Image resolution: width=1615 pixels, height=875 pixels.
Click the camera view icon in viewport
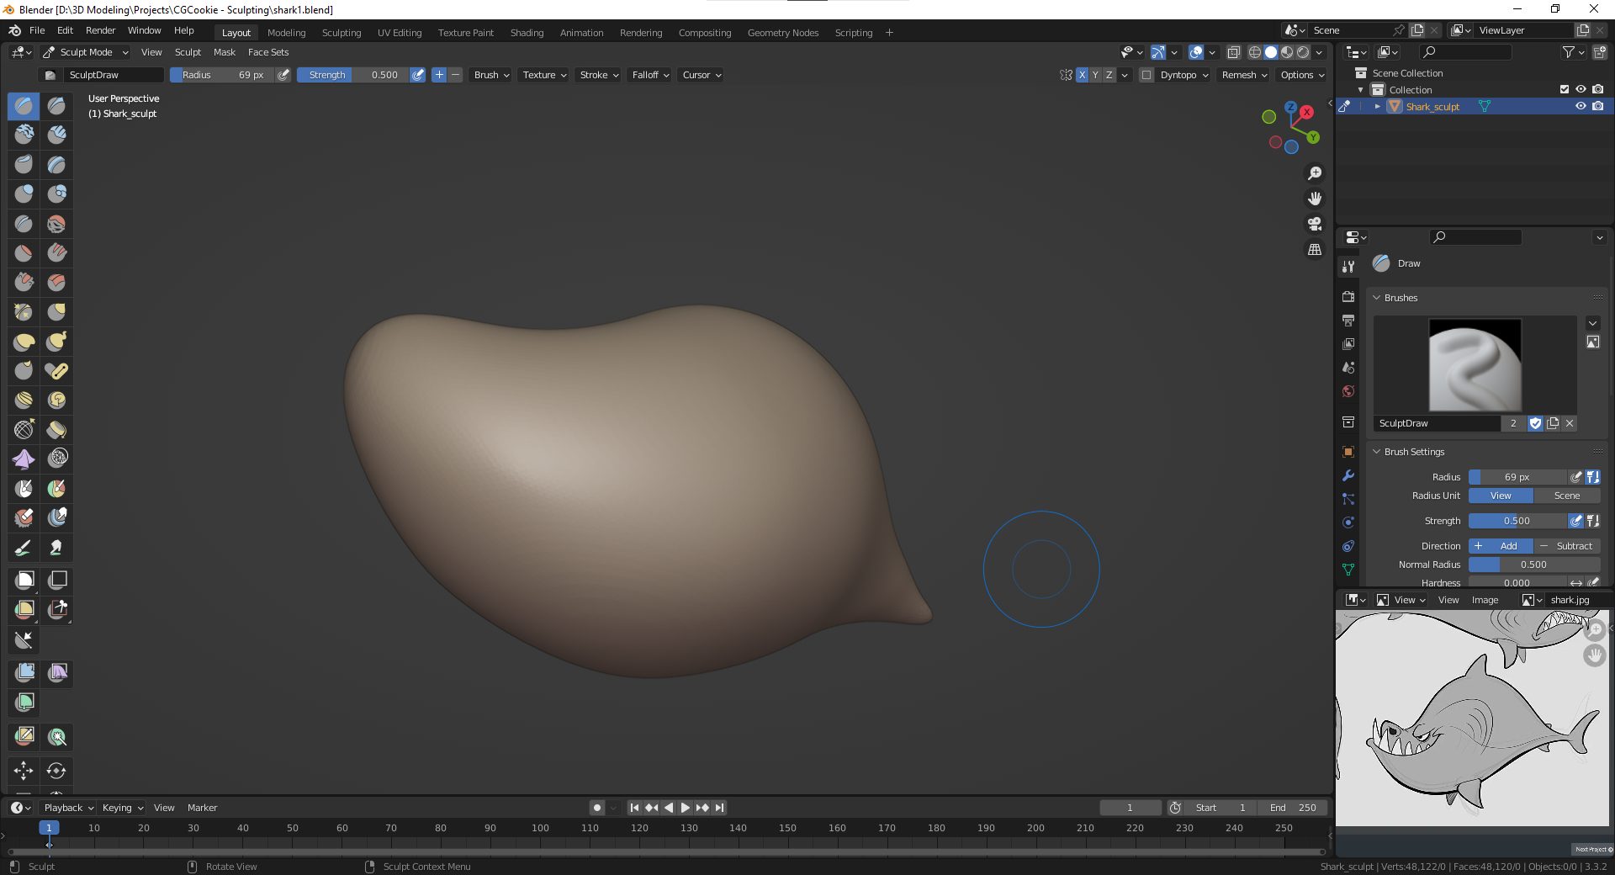[1314, 224]
